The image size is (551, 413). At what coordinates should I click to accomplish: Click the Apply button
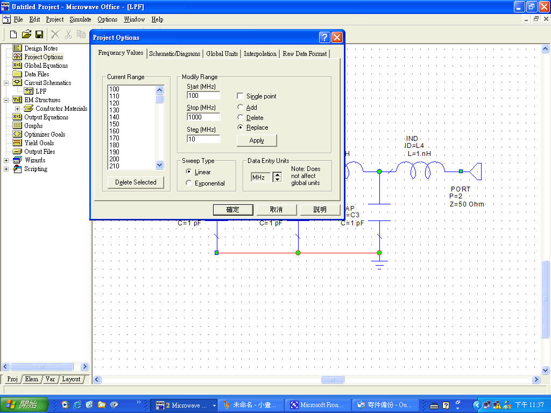pyautogui.click(x=257, y=140)
